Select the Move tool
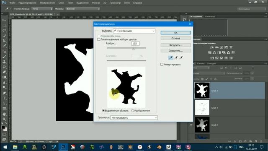The image size is (268, 151). click(x=4, y=20)
